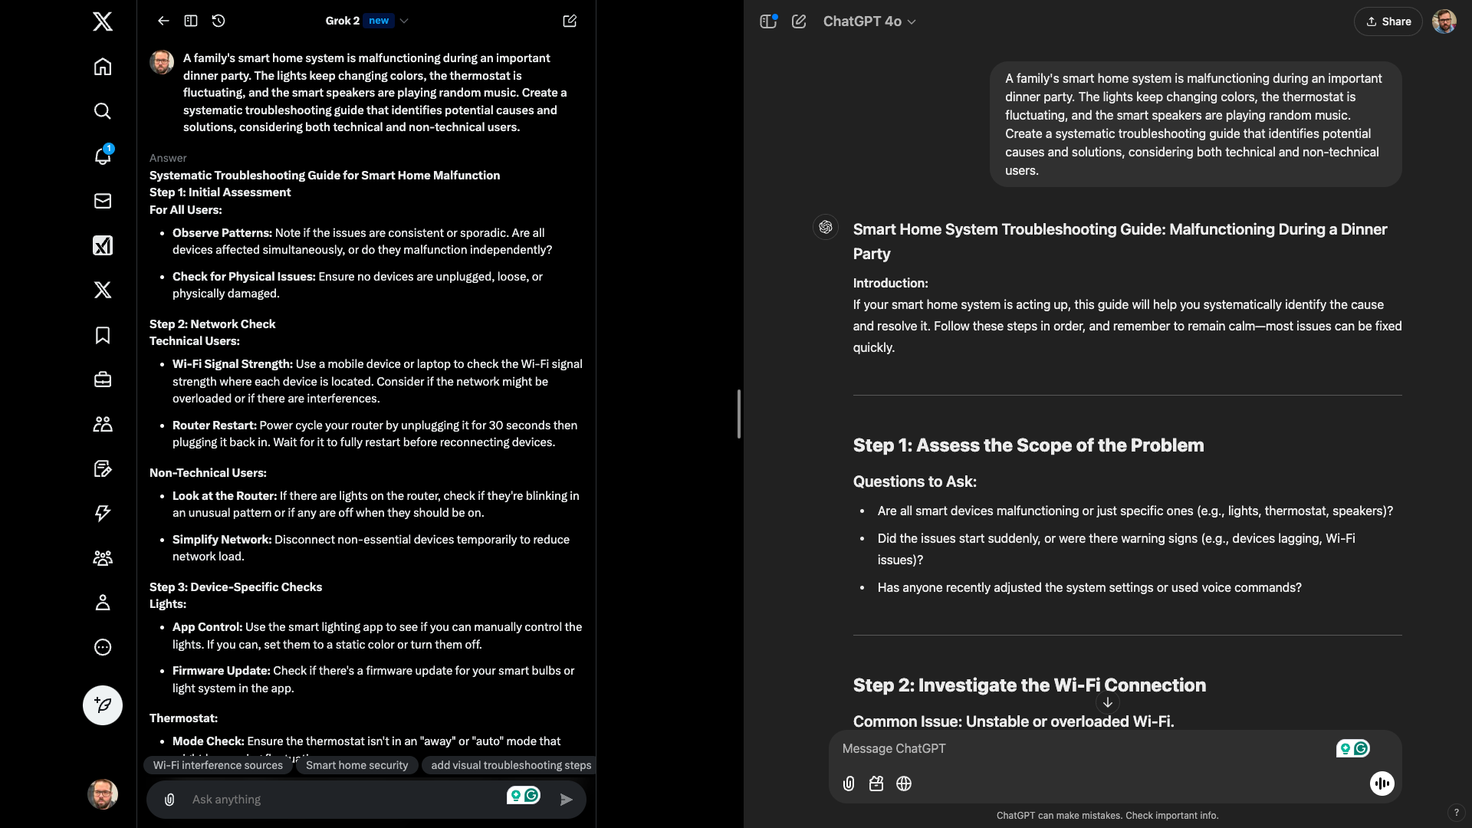1472x828 pixels.
Task: Click the Share button in ChatGPT
Action: [1388, 21]
